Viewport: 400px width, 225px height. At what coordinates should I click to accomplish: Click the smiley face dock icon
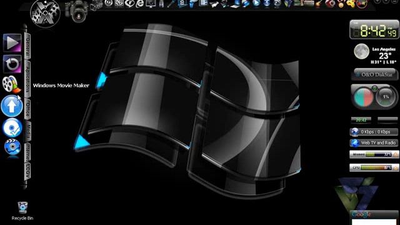pos(341,4)
